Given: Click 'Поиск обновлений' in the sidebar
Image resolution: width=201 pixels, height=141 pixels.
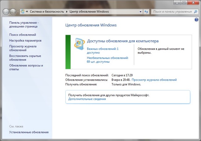Looking at the screenshot, I should coord(23,35).
